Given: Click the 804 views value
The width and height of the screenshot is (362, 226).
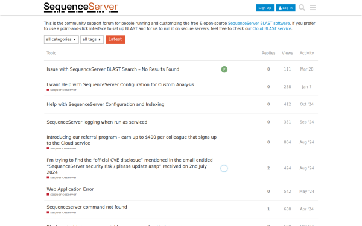Looking at the screenshot, I should point(287,142).
